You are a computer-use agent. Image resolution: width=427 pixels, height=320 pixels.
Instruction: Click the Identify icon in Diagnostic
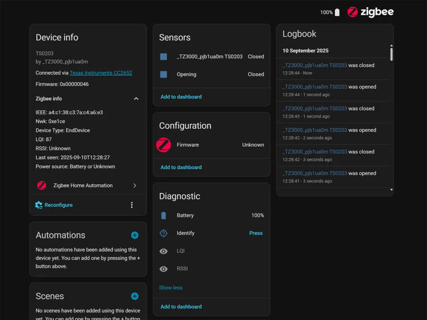tap(163, 233)
